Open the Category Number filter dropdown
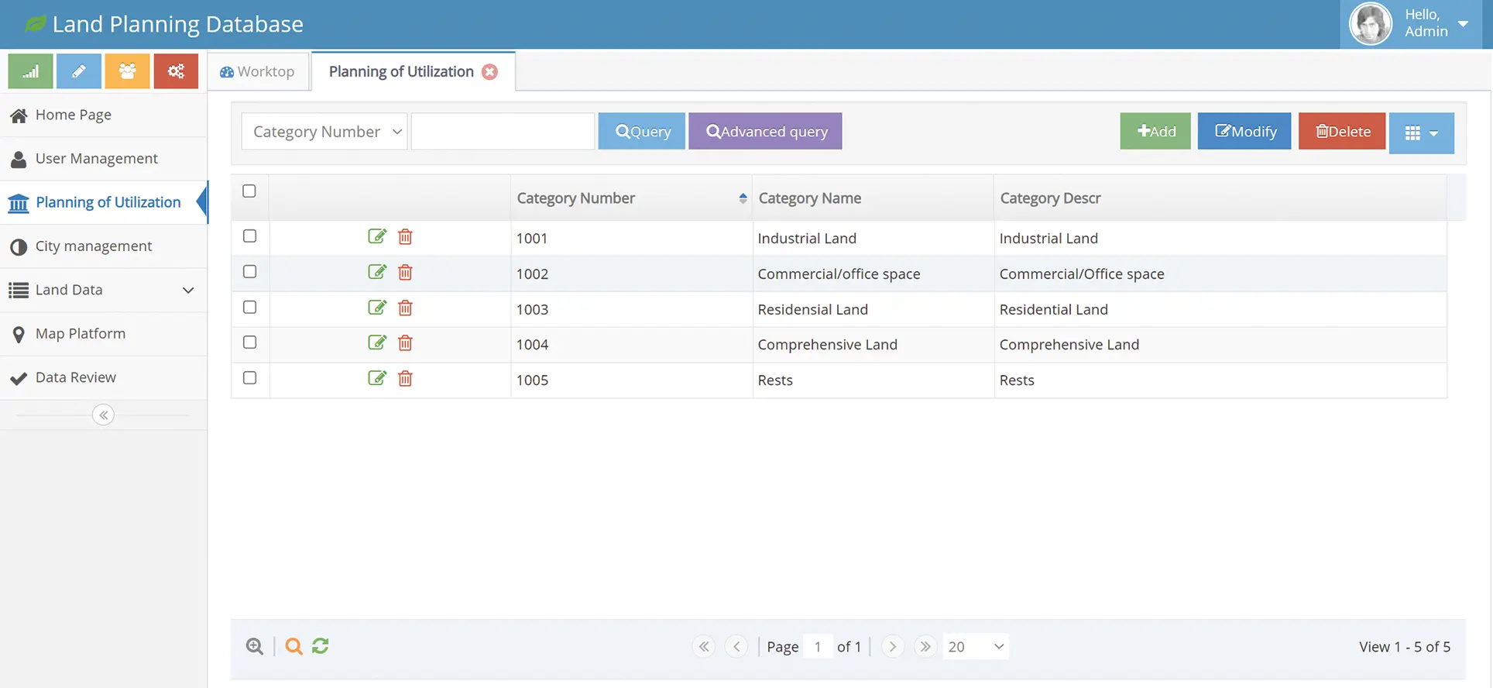The height and width of the screenshot is (688, 1493). tap(324, 132)
